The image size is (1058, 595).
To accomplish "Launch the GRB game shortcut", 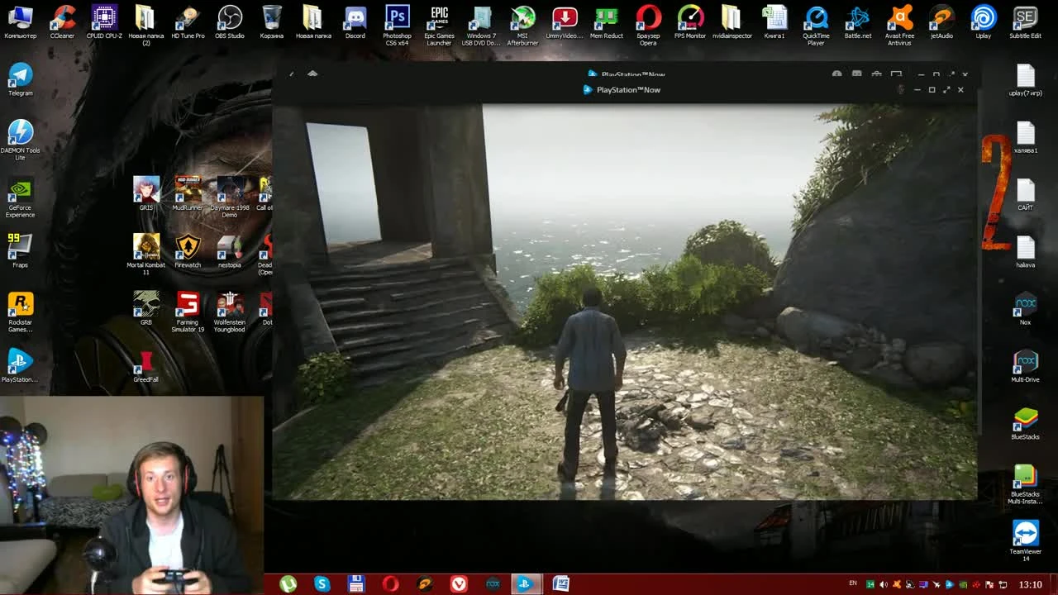I will click(x=146, y=308).
